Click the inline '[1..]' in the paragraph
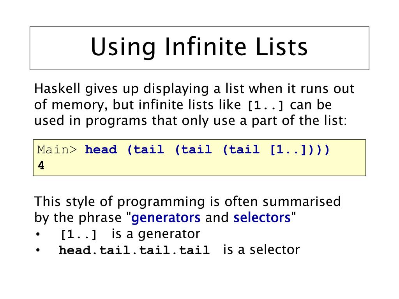Viewport: 399px width, 299px height. pos(265,106)
